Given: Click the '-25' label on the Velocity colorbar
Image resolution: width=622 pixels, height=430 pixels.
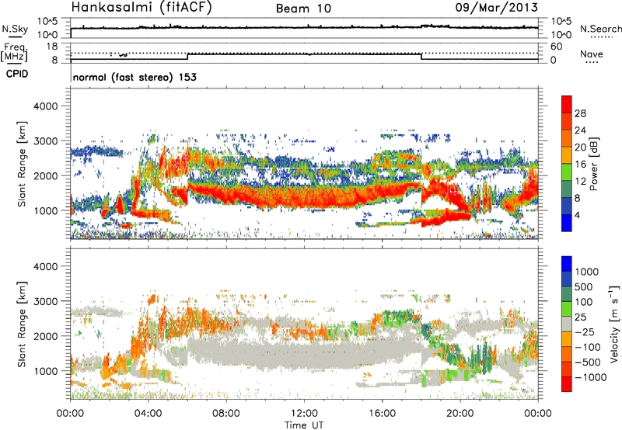Looking at the screenshot, I should pos(584,331).
